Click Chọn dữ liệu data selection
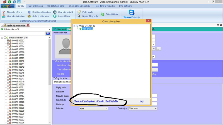223x125 pixels. (x=64, y=16)
